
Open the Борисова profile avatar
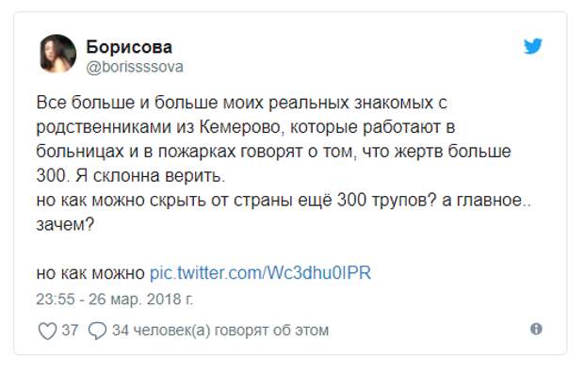pyautogui.click(x=57, y=54)
